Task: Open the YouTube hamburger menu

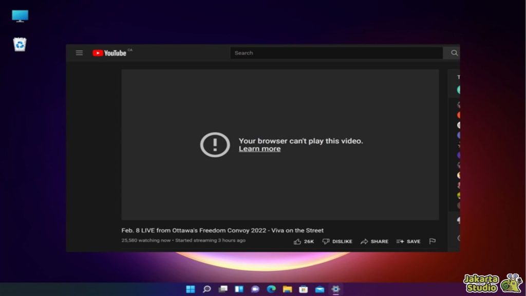Action: click(79, 52)
